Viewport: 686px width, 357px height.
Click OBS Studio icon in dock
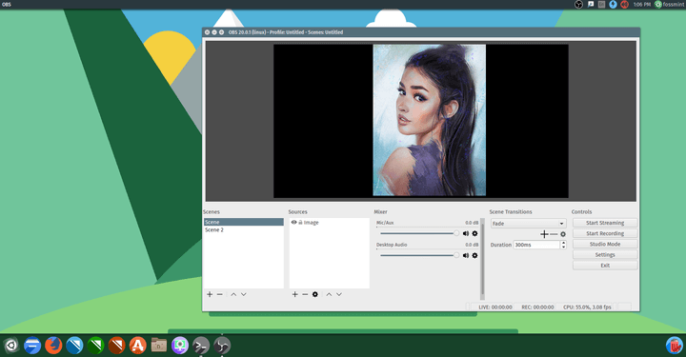pyautogui.click(x=222, y=346)
